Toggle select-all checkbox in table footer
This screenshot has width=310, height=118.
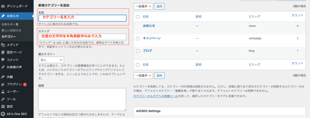[x=138, y=65]
